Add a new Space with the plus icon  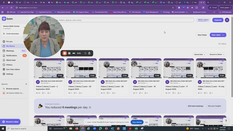coord(26,84)
